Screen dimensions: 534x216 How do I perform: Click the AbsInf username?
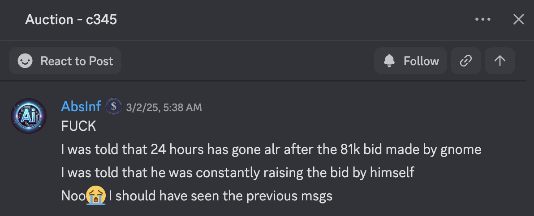click(x=81, y=107)
